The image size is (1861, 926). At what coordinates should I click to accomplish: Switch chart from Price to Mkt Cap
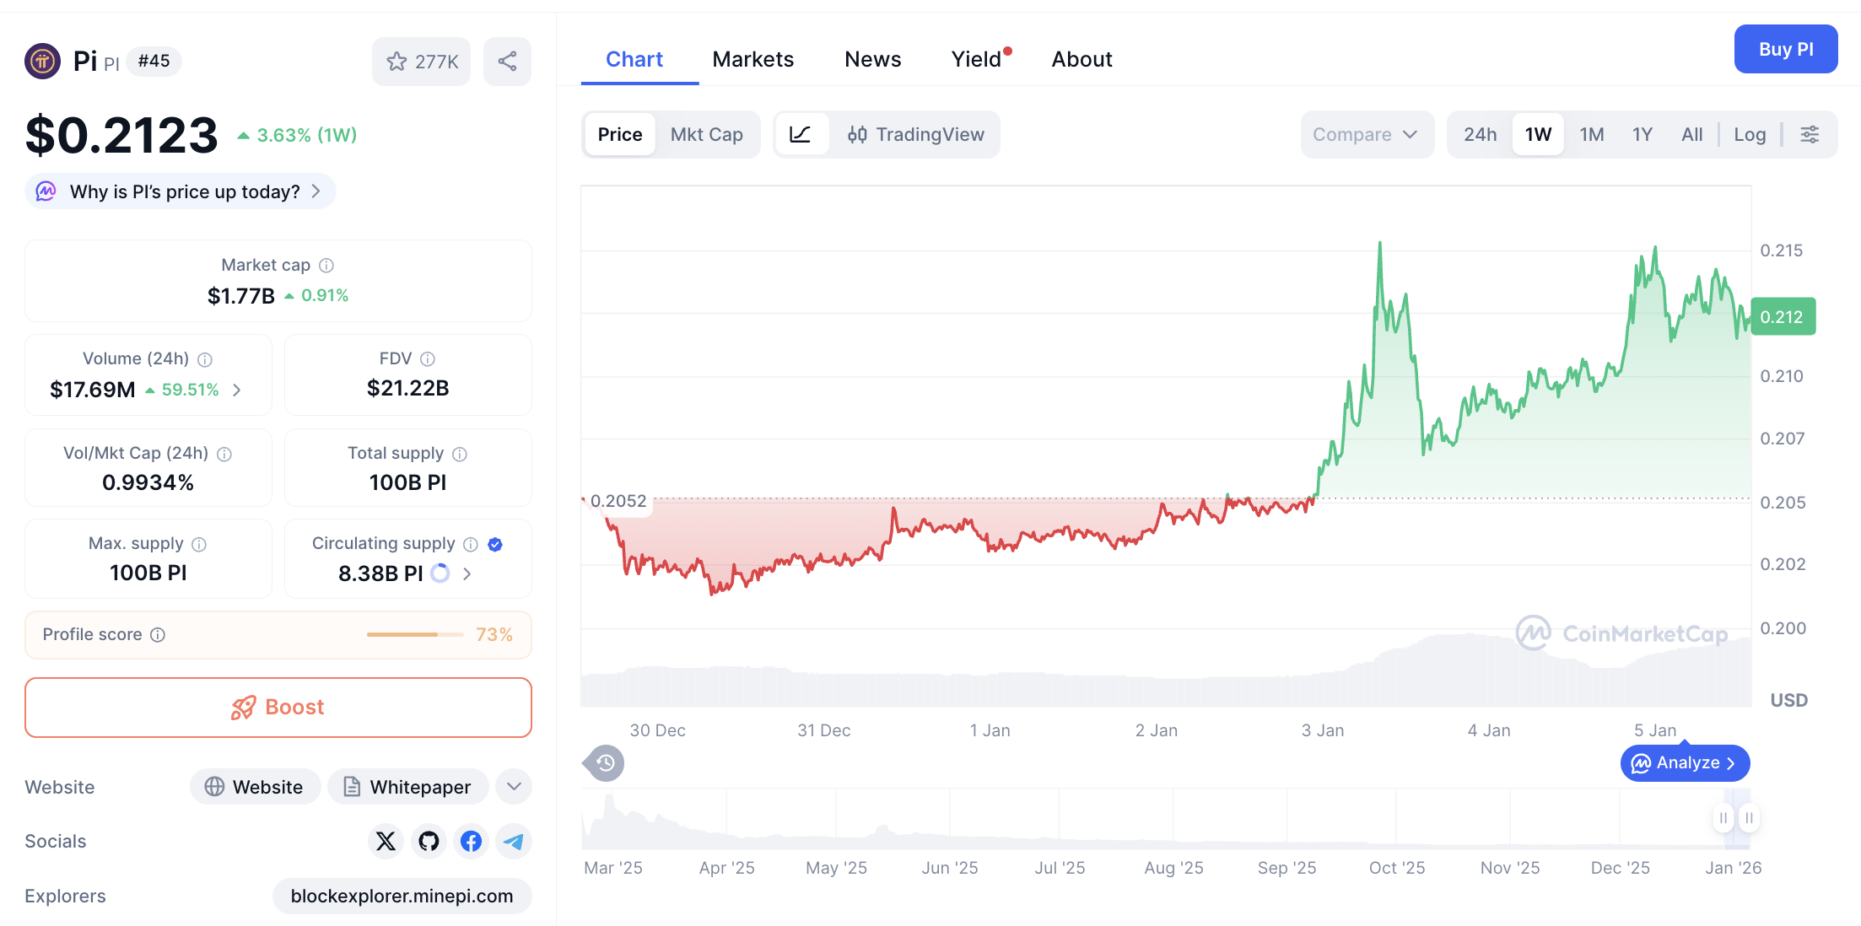pyautogui.click(x=707, y=134)
